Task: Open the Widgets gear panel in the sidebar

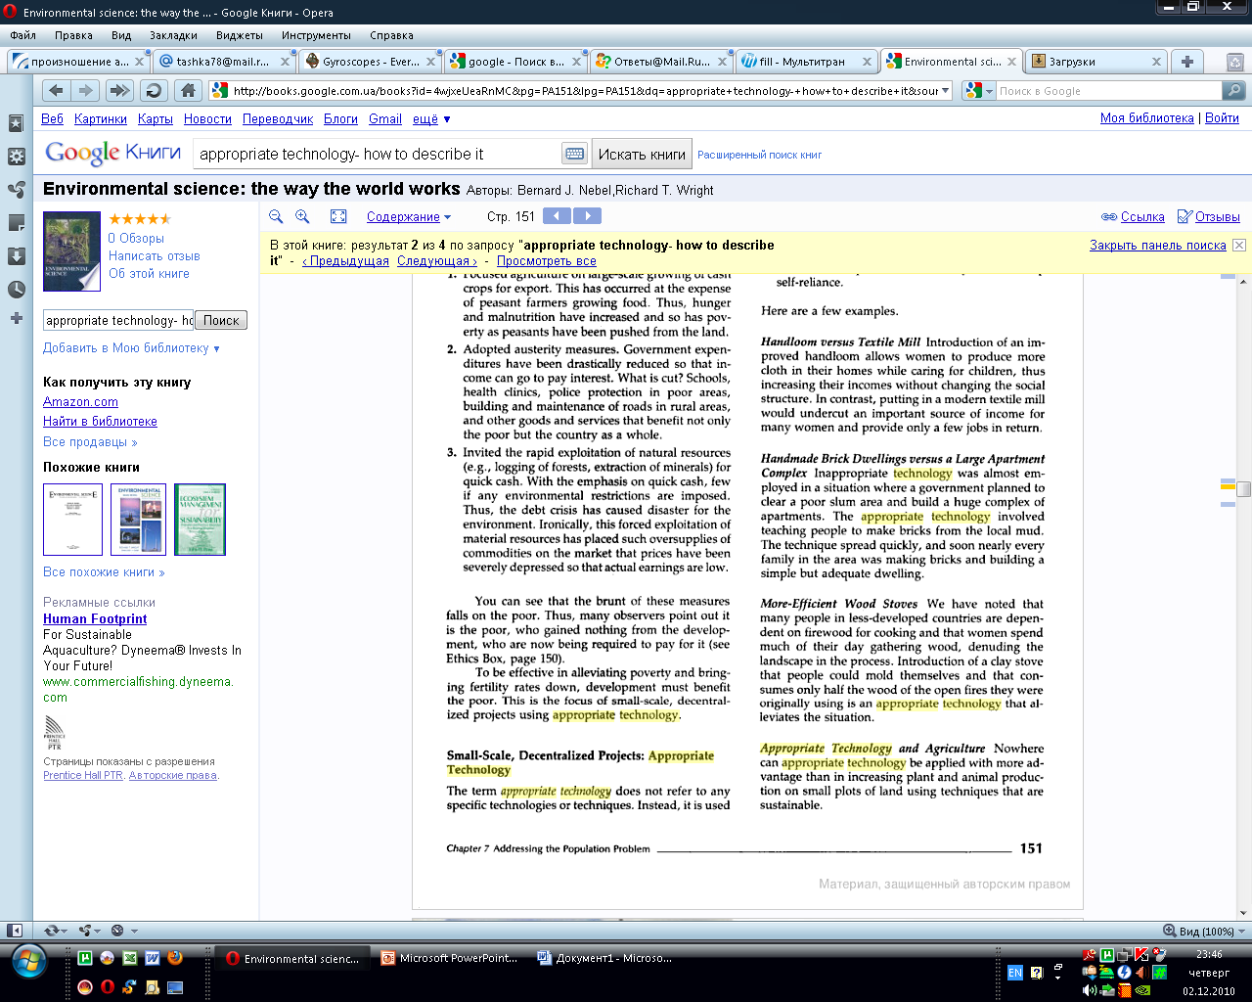Action: (16, 157)
